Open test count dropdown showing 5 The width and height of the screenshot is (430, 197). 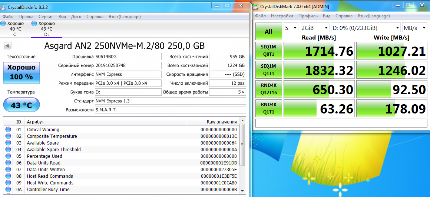click(291, 28)
